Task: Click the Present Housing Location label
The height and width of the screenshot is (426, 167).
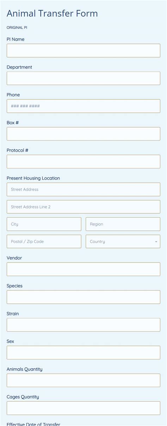Action: pyautogui.click(x=33, y=178)
